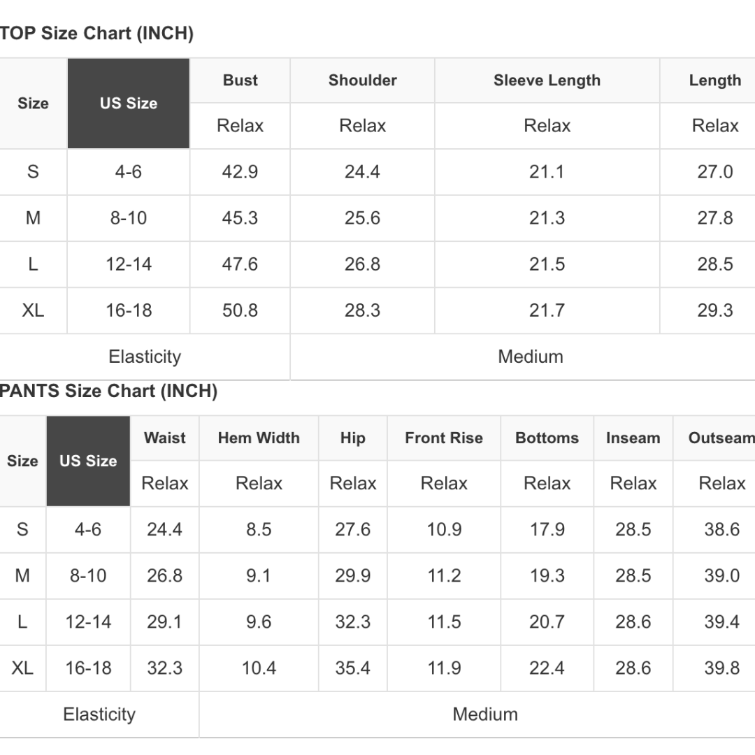755x755 pixels.
Task: Click the PANTS Size Chart (INCH) title
Action: (x=108, y=391)
